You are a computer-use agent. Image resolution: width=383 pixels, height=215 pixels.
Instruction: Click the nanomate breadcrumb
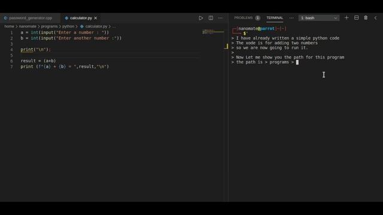[x=28, y=26]
